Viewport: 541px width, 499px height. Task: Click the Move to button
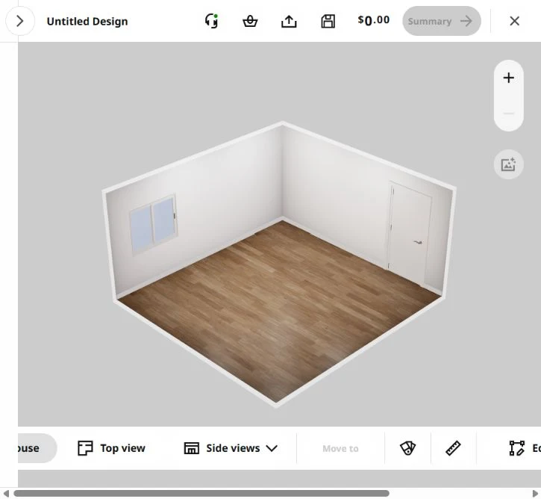coord(340,449)
